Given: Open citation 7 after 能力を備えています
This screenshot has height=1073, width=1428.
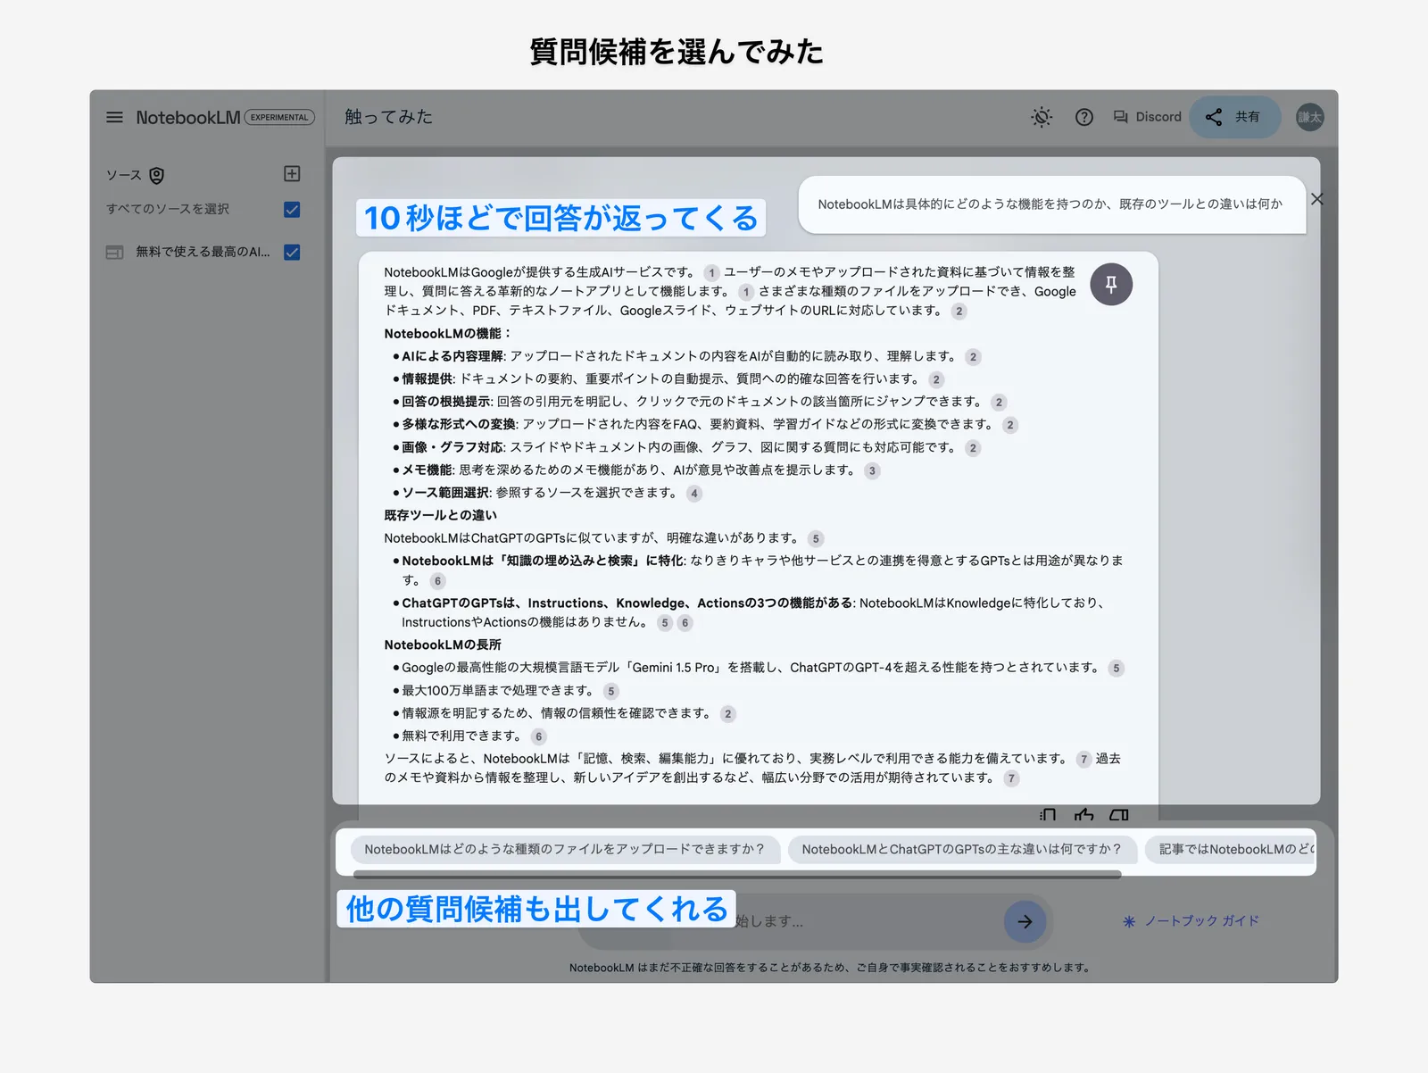Looking at the screenshot, I should (1083, 760).
